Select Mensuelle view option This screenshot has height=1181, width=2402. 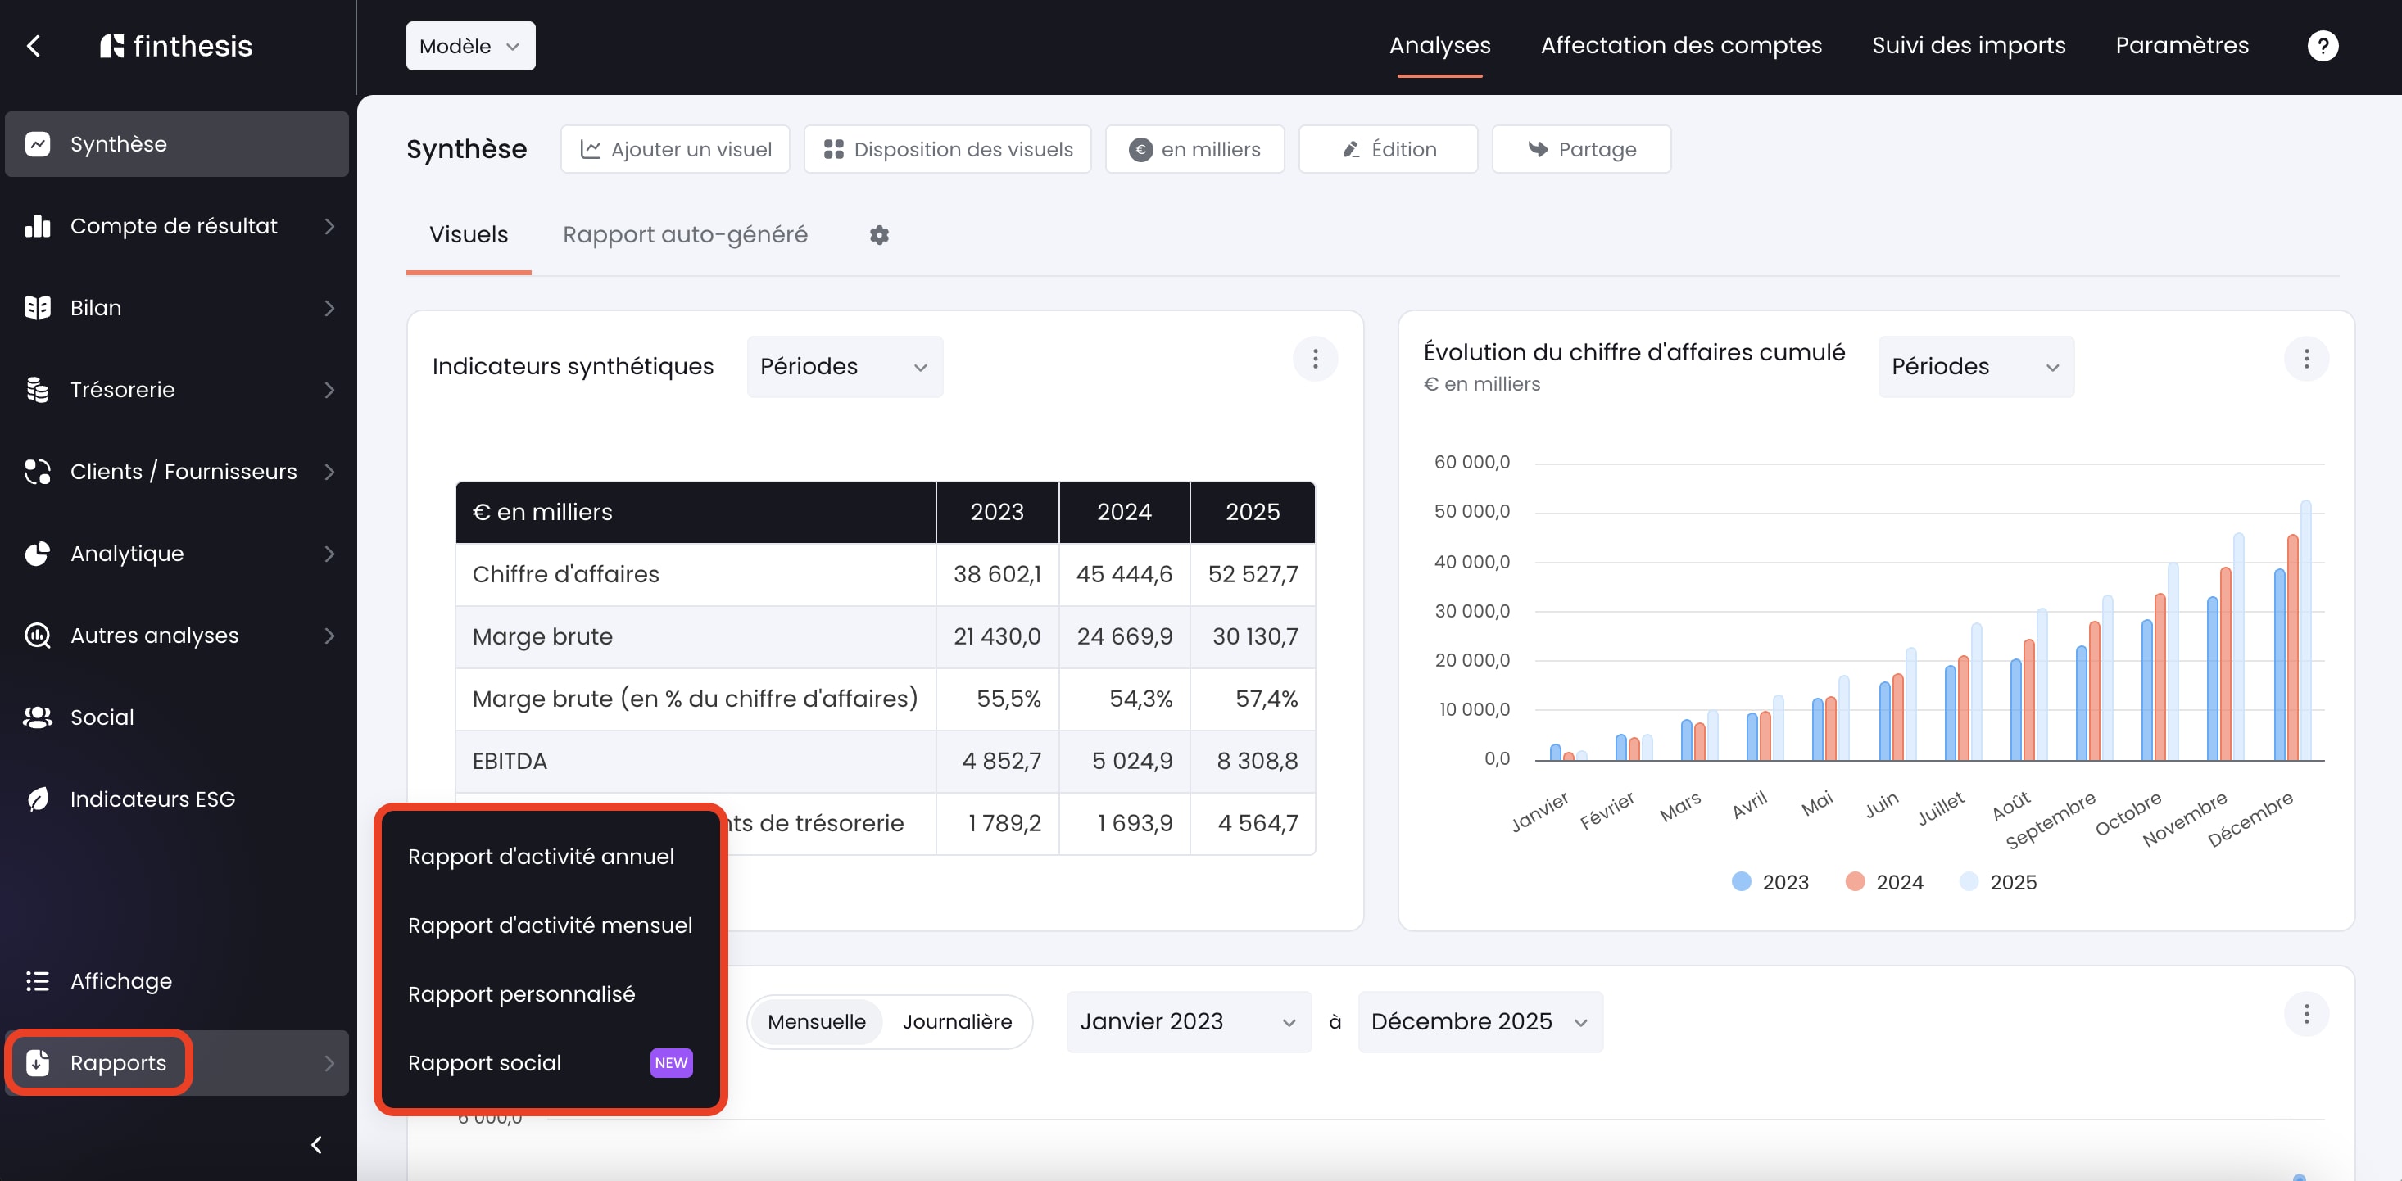click(816, 1021)
